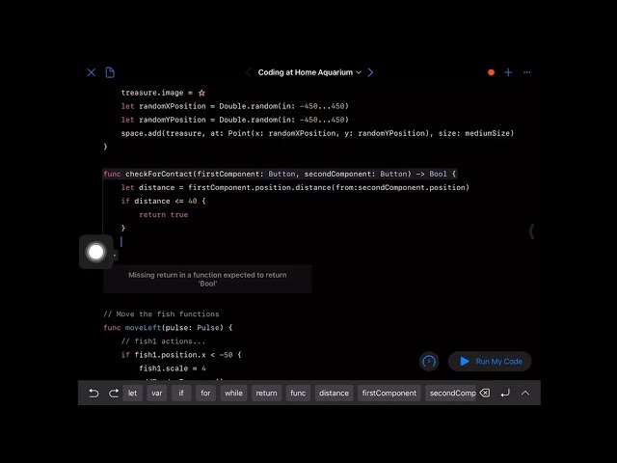The width and height of the screenshot is (617, 463).
Task: Click the 'func checkForContact' declaration line
Action: pos(280,174)
